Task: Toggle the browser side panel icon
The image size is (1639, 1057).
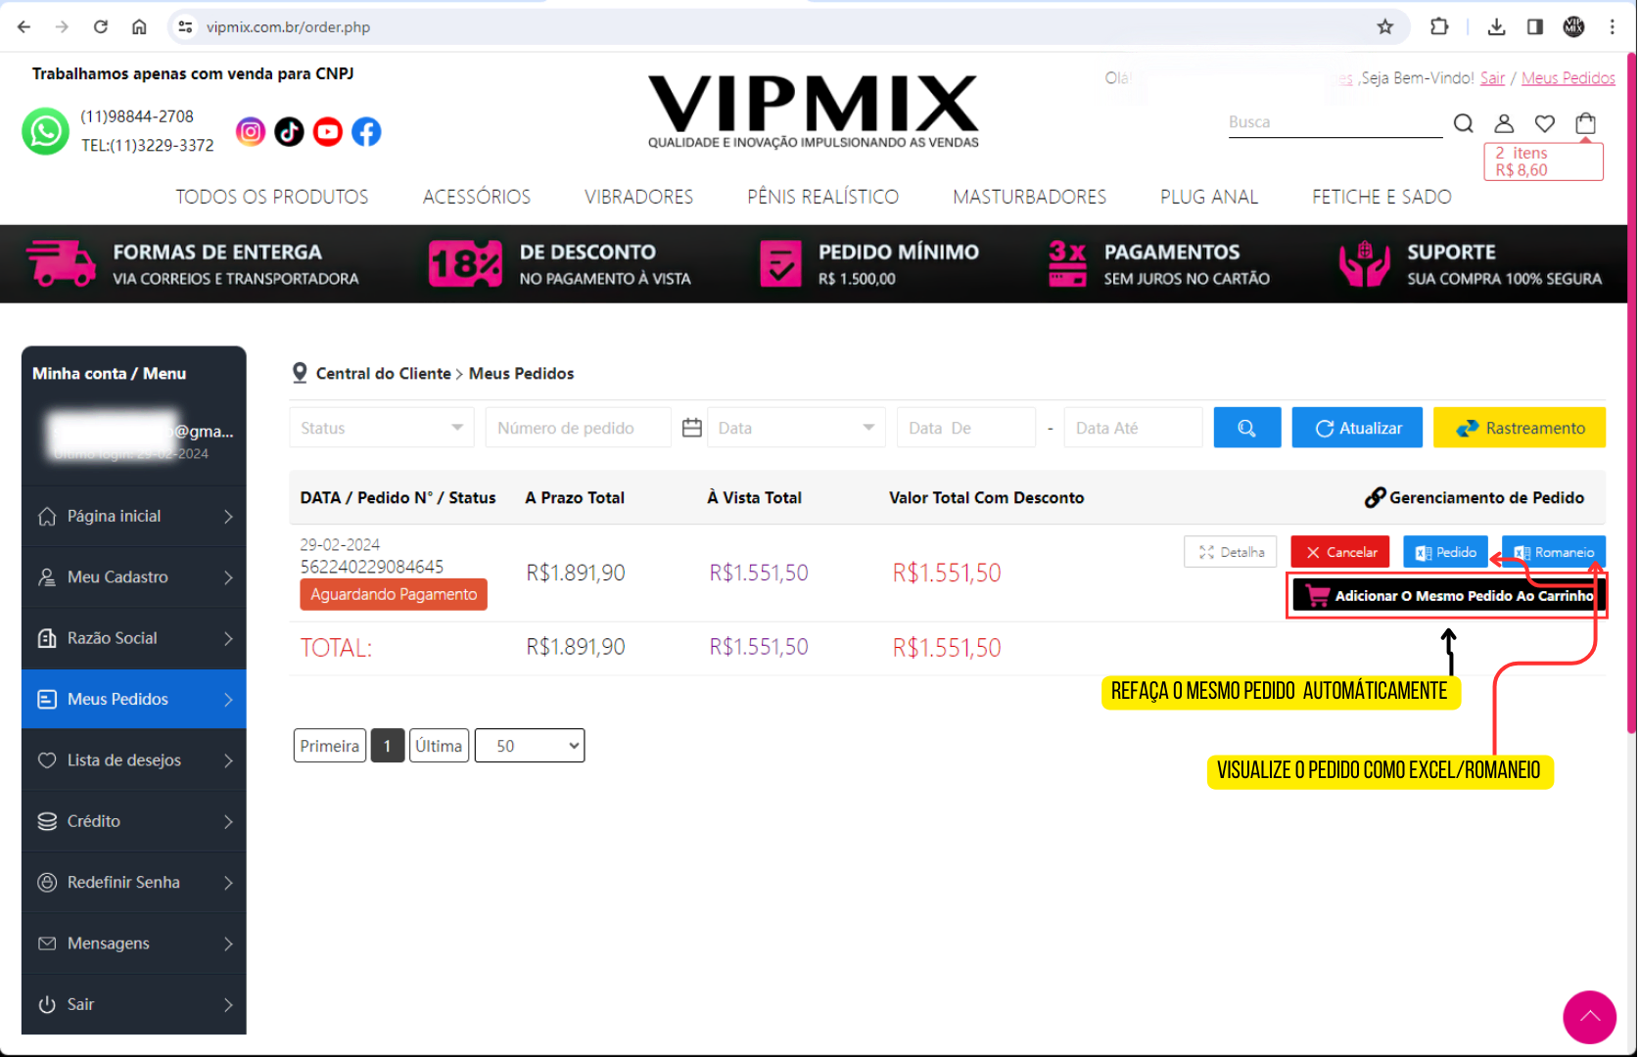Action: (x=1535, y=26)
